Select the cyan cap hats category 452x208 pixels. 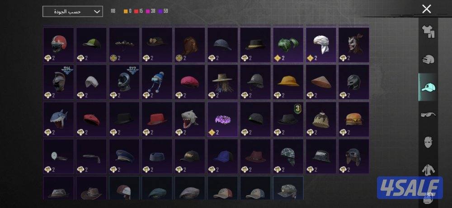[x=428, y=87]
